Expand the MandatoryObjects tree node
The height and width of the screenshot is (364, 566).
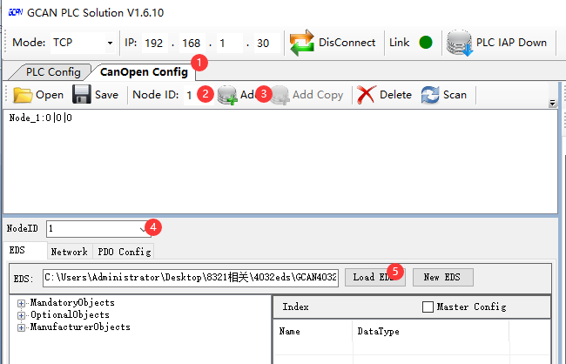pos(21,303)
